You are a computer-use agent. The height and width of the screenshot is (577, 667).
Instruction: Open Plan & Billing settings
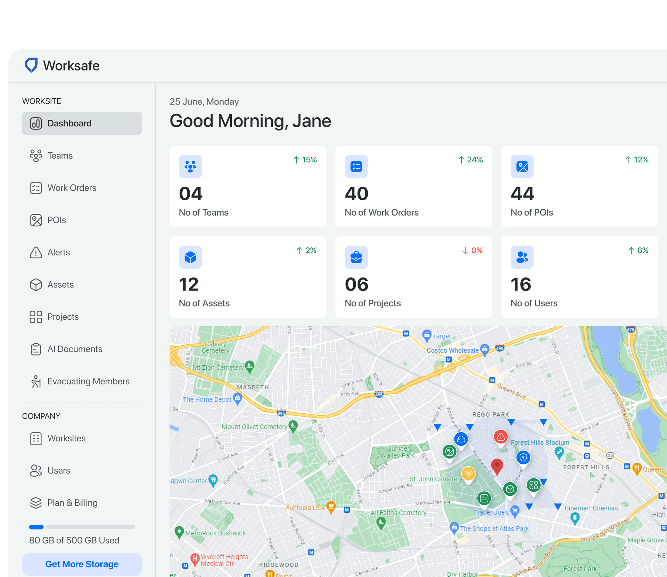tap(72, 503)
